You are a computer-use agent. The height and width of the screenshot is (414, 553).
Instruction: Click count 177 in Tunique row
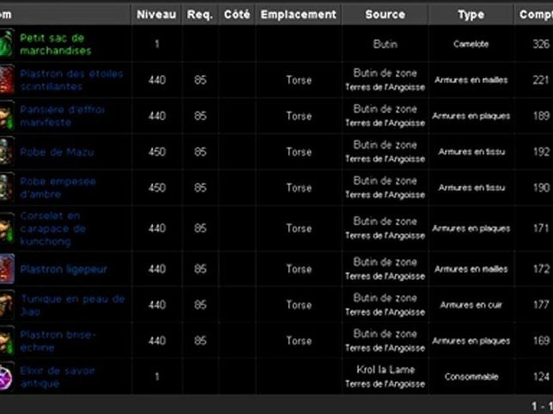pyautogui.click(x=541, y=305)
